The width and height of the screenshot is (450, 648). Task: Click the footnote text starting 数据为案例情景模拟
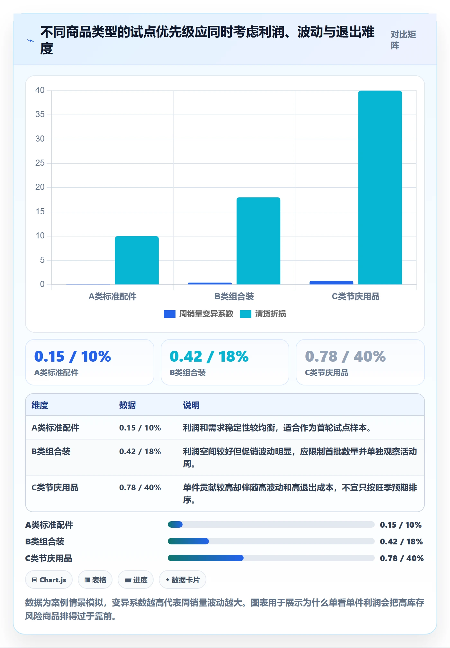[225, 609]
